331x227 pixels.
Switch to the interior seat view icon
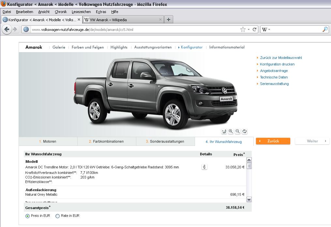224,131
